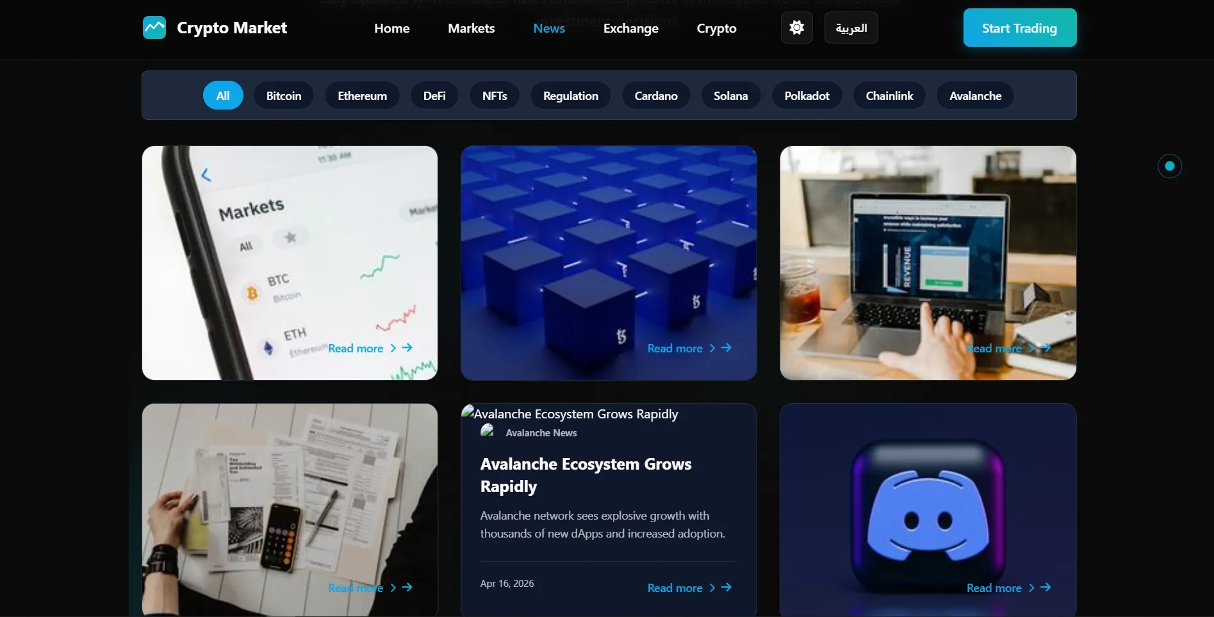Click Read more on blue cubes card
The width and height of the screenshot is (1214, 617).
[x=675, y=349]
